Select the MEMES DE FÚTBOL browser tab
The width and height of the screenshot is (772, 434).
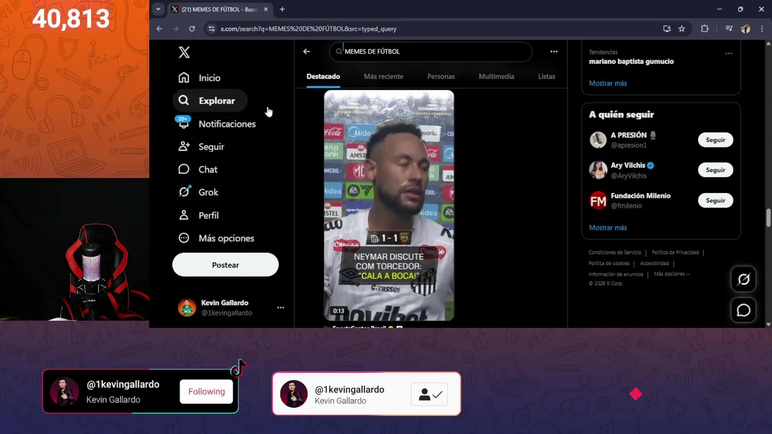click(220, 9)
